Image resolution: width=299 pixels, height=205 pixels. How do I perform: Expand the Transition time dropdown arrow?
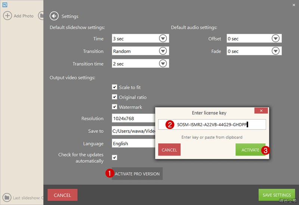click(x=163, y=63)
